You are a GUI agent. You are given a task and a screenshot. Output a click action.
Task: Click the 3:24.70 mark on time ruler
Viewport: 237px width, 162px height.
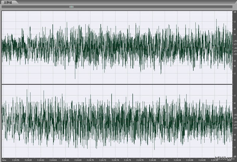click(90, 160)
